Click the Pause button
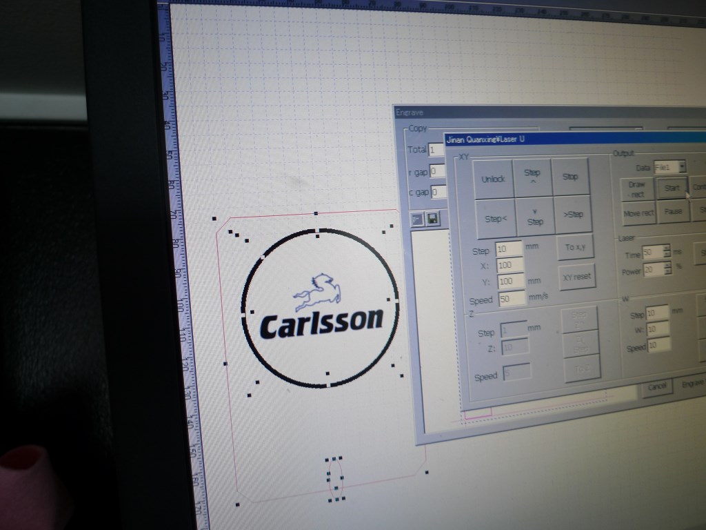 tap(673, 211)
